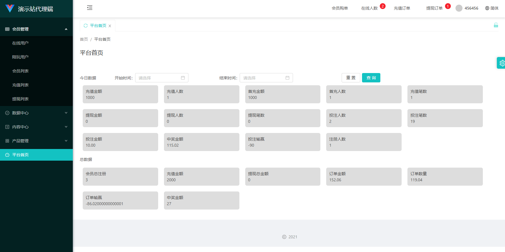This screenshot has height=252, width=505.
Task: Open 提现订单 in the top bar
Action: [434, 8]
